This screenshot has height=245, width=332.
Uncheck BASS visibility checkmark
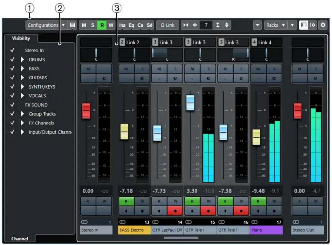coord(12,68)
